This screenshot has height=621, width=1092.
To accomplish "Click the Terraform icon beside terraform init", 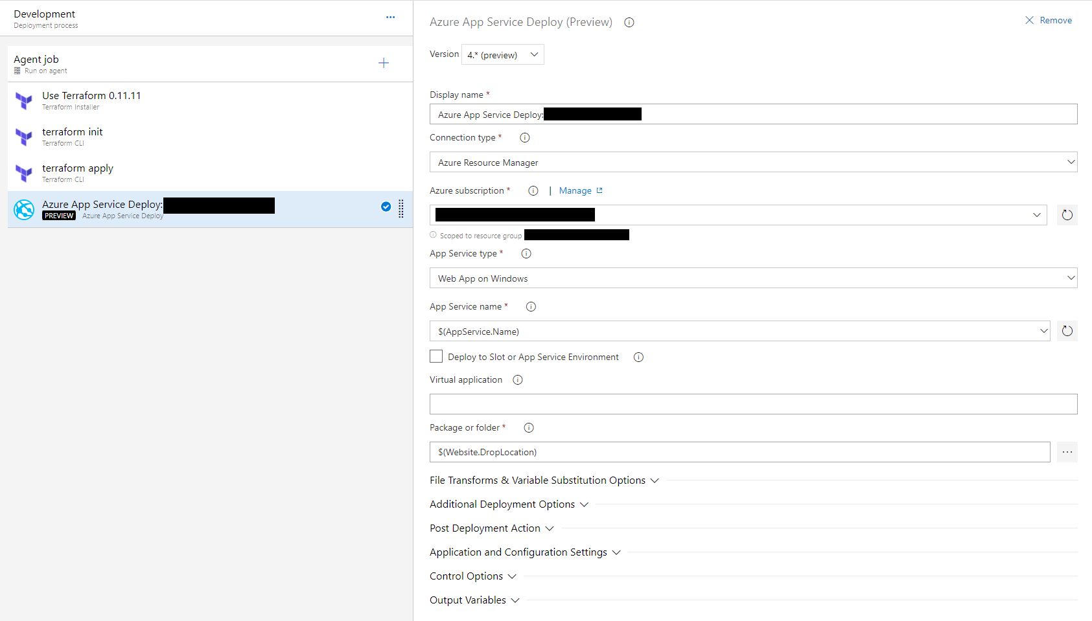I will pos(24,137).
